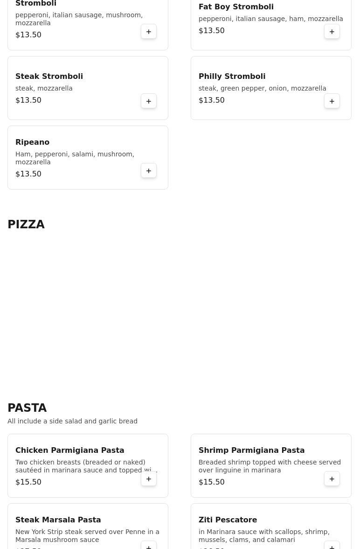The width and height of the screenshot is (359, 549).
Task: Add Ziti Pescatore using the plus button
Action: pos(332,546)
